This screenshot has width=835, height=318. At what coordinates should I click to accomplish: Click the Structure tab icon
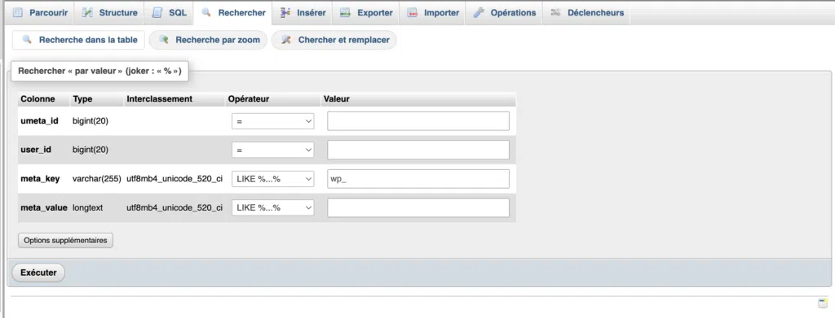pyautogui.click(x=87, y=13)
